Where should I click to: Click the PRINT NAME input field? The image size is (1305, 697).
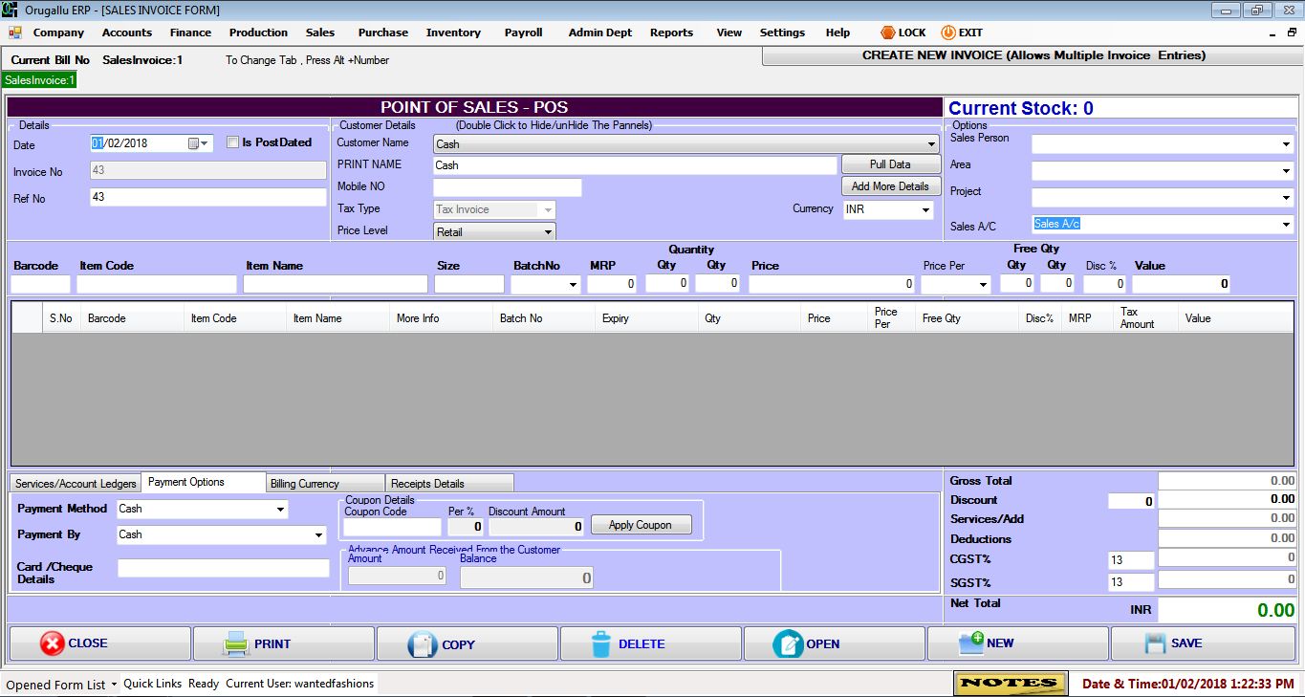click(635, 165)
